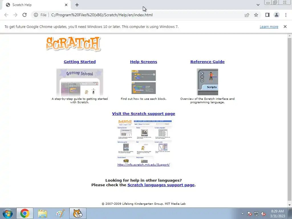Click the Action Center flag tray icon
Viewport: 292px width, 219px height.
249,214
